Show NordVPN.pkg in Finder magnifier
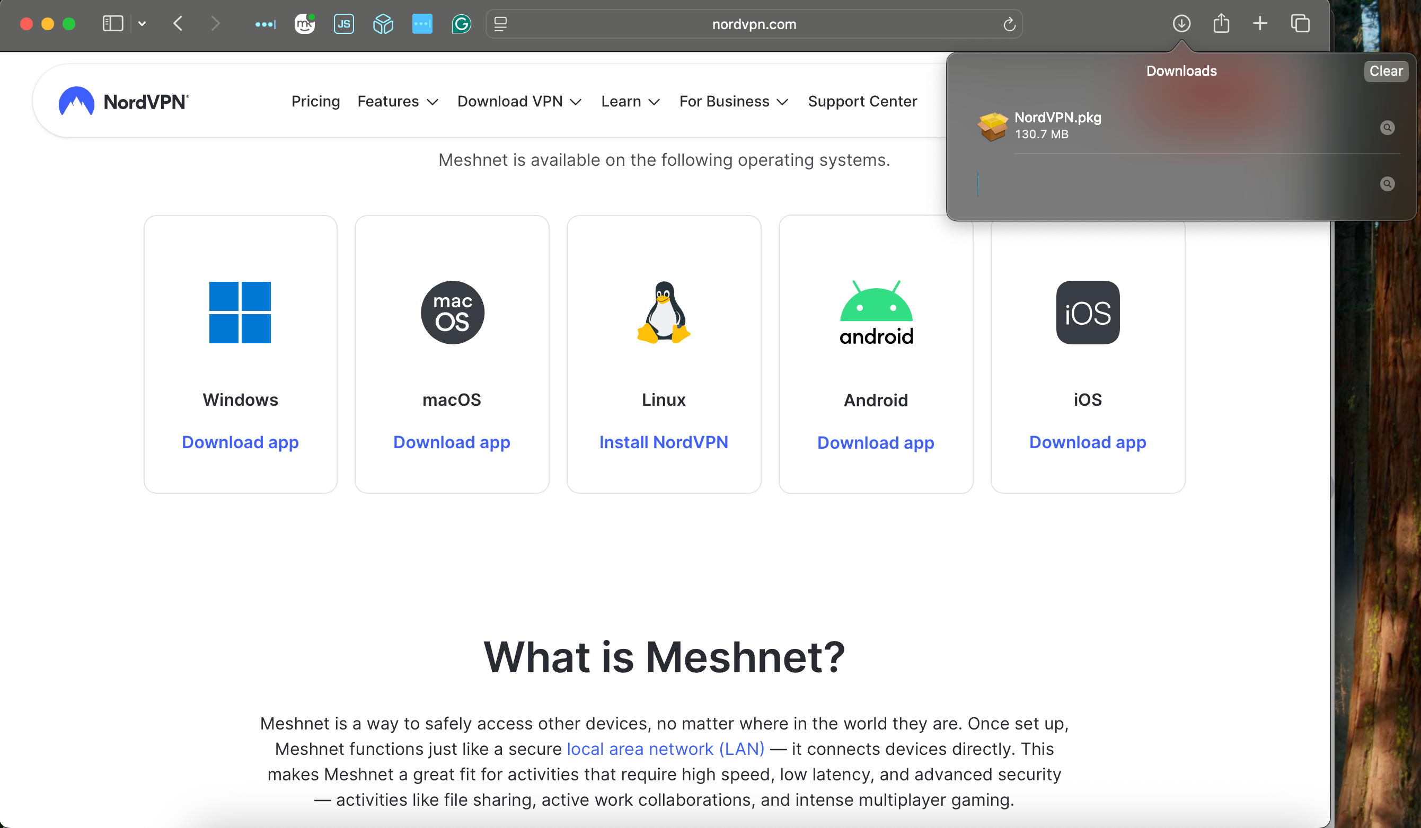 pyautogui.click(x=1387, y=127)
